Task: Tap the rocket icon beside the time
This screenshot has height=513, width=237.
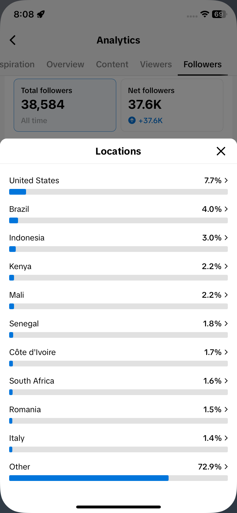Action: pos(41,14)
